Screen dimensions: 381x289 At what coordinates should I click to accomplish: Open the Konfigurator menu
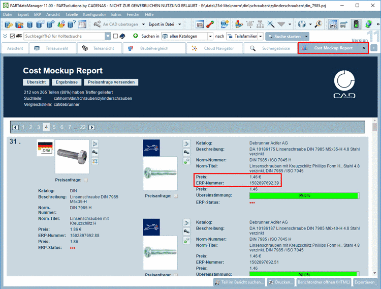(x=94, y=15)
